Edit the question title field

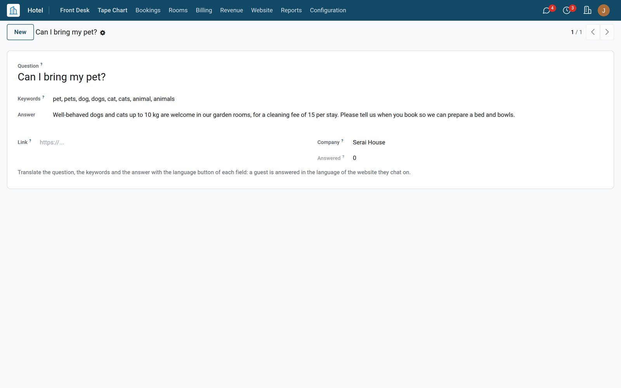(x=310, y=77)
